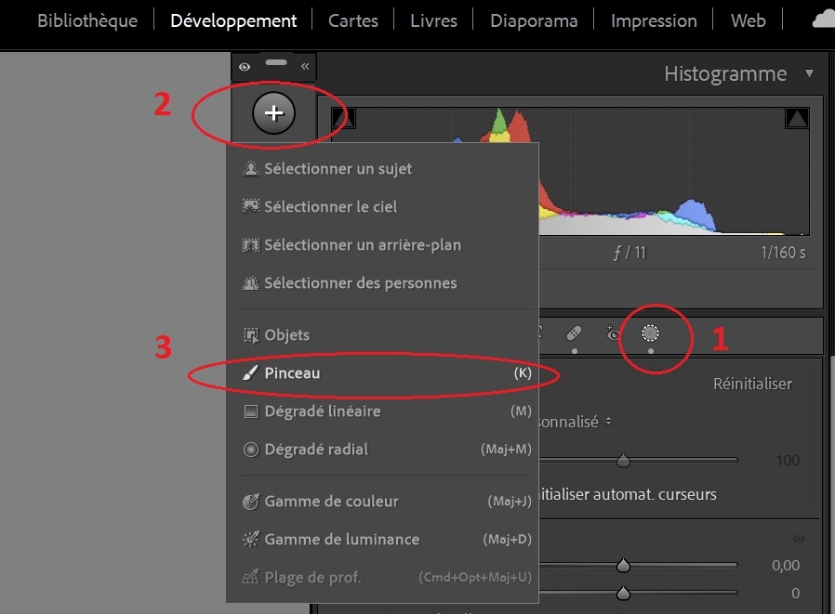The height and width of the screenshot is (614, 835).
Task: Select Dégradé linéaire mask
Action: coord(382,412)
